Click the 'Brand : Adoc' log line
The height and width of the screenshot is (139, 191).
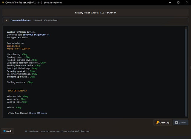pyautogui.click(x=13, y=46)
